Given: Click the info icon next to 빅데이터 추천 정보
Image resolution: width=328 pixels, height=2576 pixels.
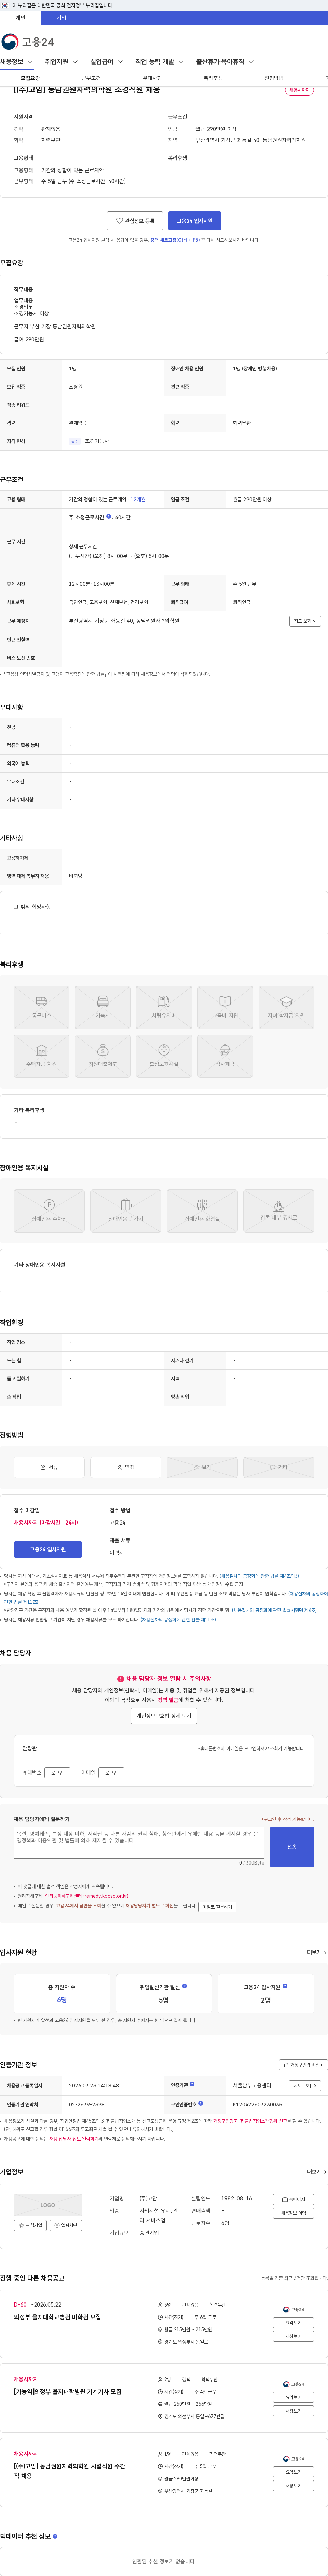Looking at the screenshot, I should coord(55,2536).
